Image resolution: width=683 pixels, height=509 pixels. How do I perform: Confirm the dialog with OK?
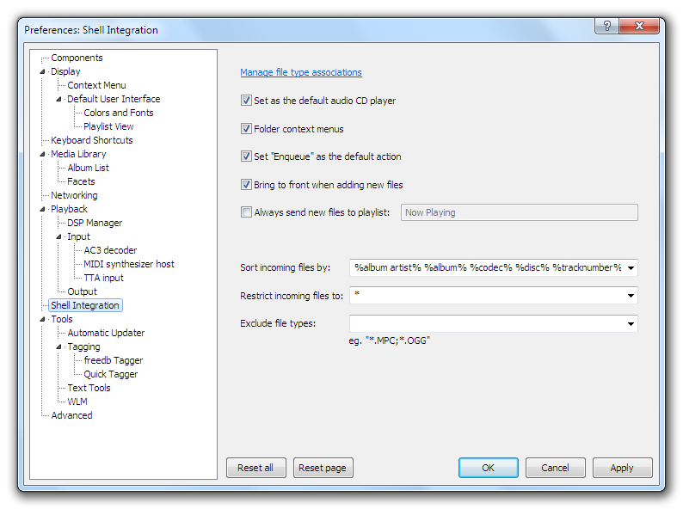(488, 468)
